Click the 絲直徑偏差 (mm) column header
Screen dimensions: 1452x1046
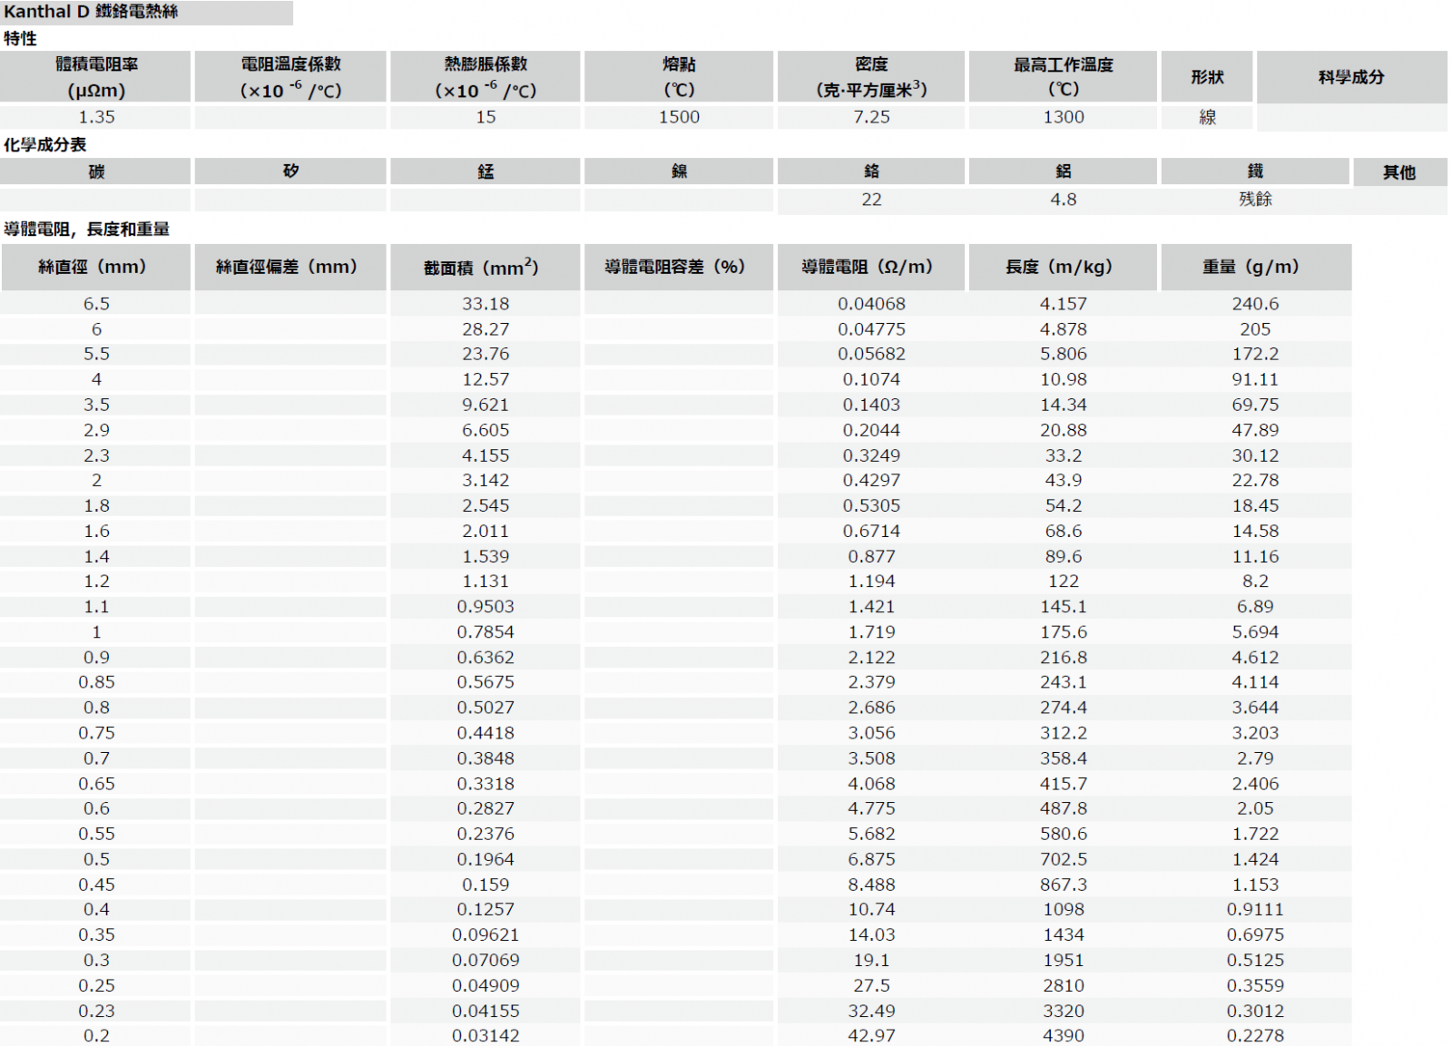point(290,267)
